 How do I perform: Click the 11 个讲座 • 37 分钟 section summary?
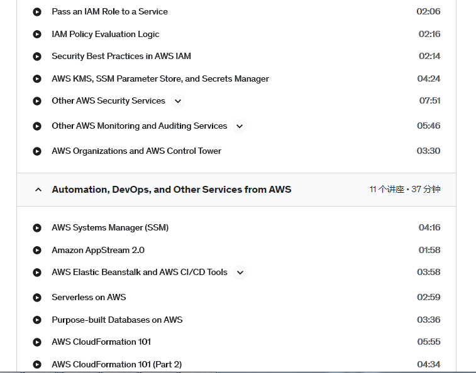point(405,190)
